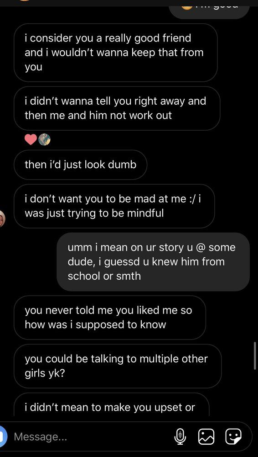Open sender's profile picture beside messages

(2, 218)
